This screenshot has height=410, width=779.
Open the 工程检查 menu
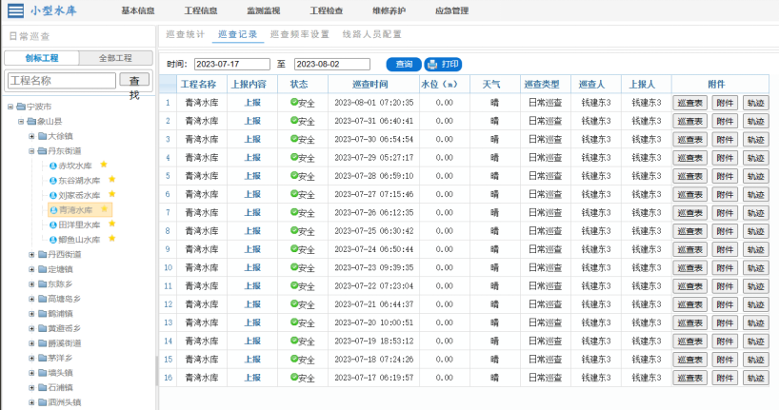327,10
